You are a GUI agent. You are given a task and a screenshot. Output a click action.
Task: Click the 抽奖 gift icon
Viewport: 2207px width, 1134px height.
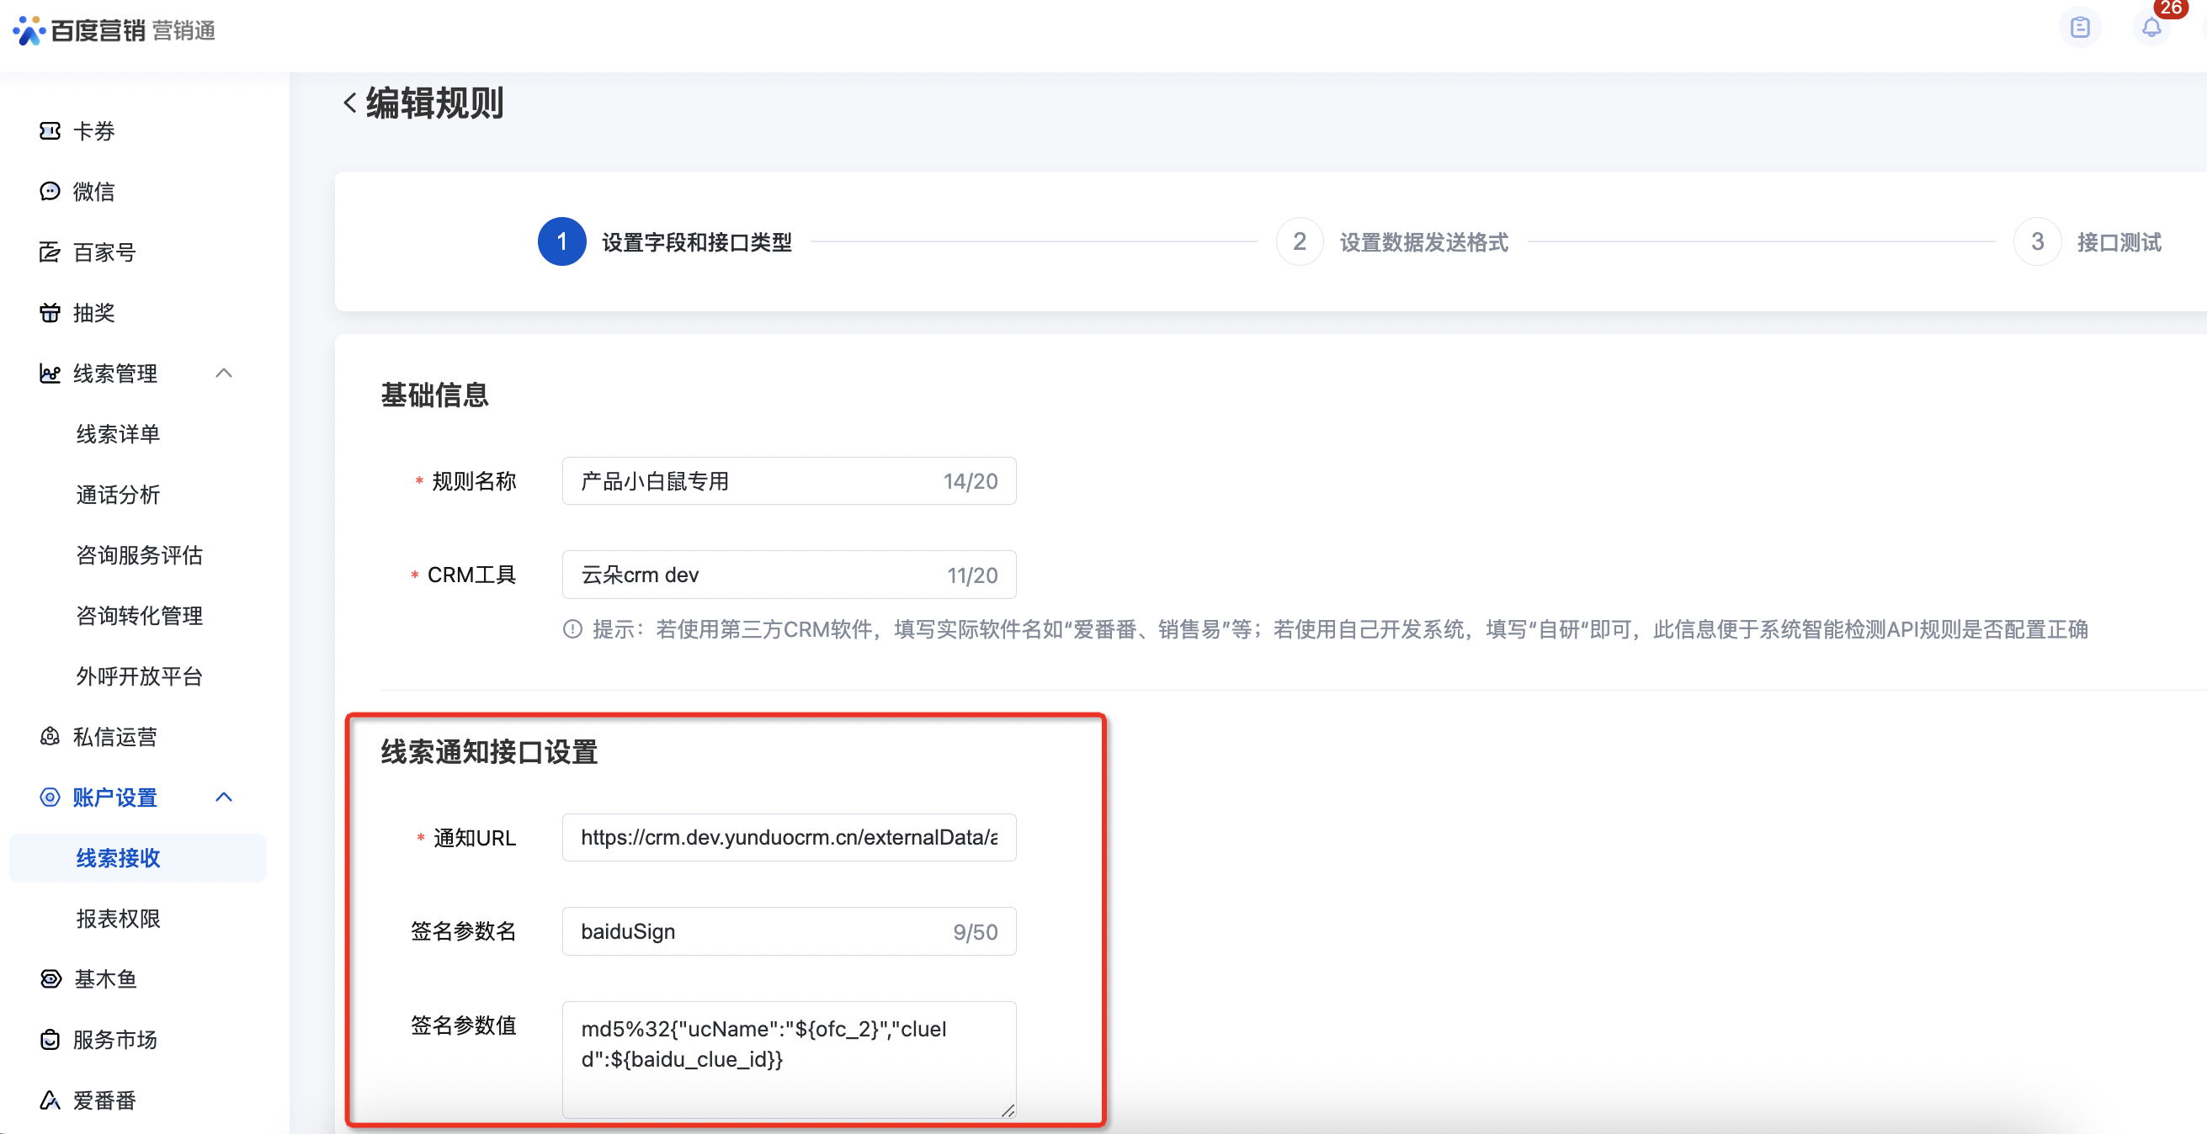tap(50, 313)
